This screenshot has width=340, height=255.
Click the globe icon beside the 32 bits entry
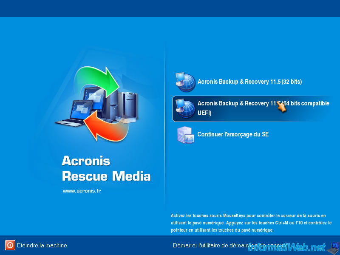[x=185, y=82]
